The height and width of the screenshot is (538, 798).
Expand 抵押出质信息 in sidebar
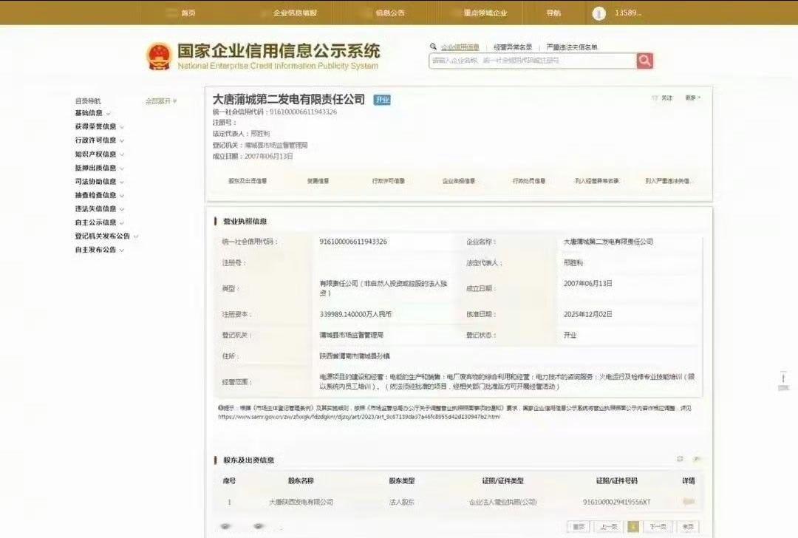coord(99,168)
